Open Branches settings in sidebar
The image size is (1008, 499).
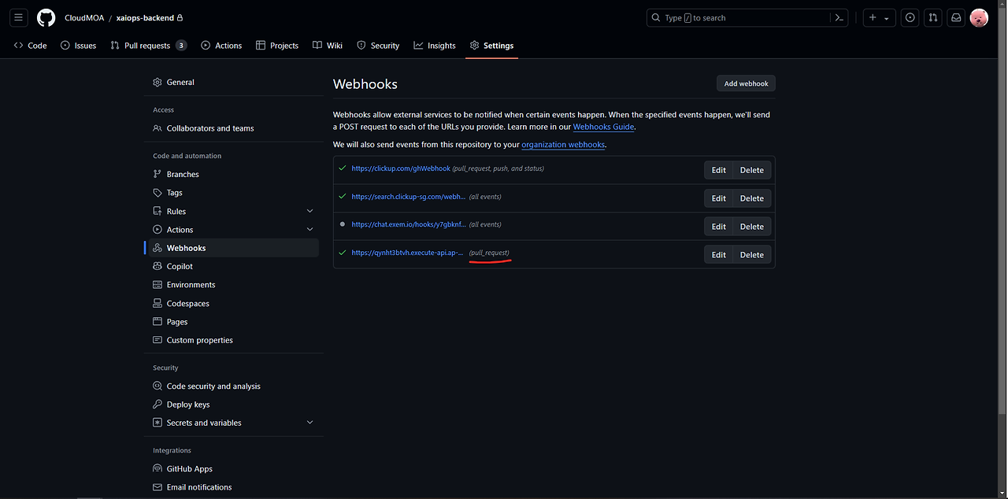click(x=233, y=174)
